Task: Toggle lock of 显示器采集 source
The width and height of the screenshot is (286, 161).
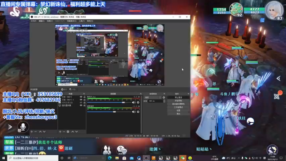Action: point(84,105)
